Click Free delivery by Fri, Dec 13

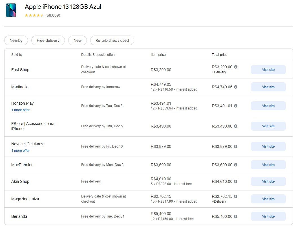(x=102, y=146)
